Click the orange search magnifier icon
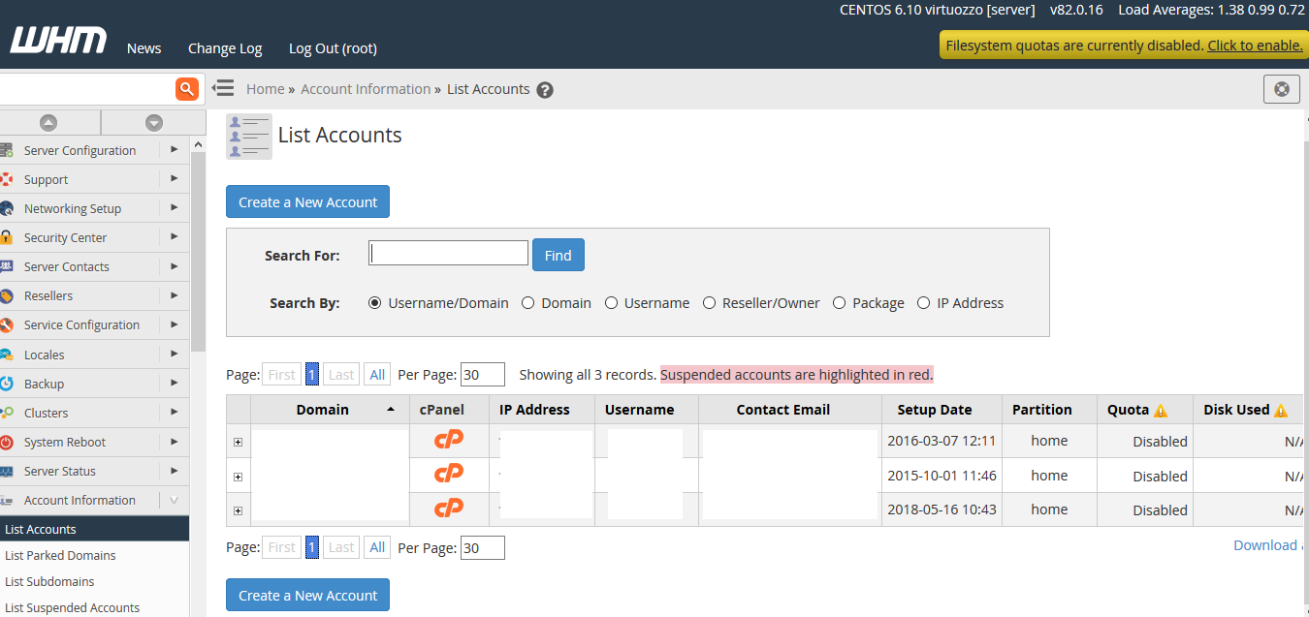The height and width of the screenshot is (617, 1309). (187, 89)
